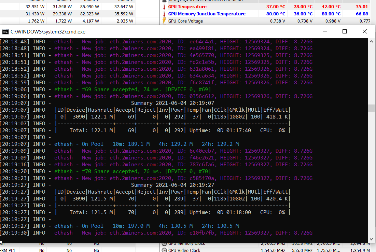Select the GPU Video Clock label

click(184, 250)
